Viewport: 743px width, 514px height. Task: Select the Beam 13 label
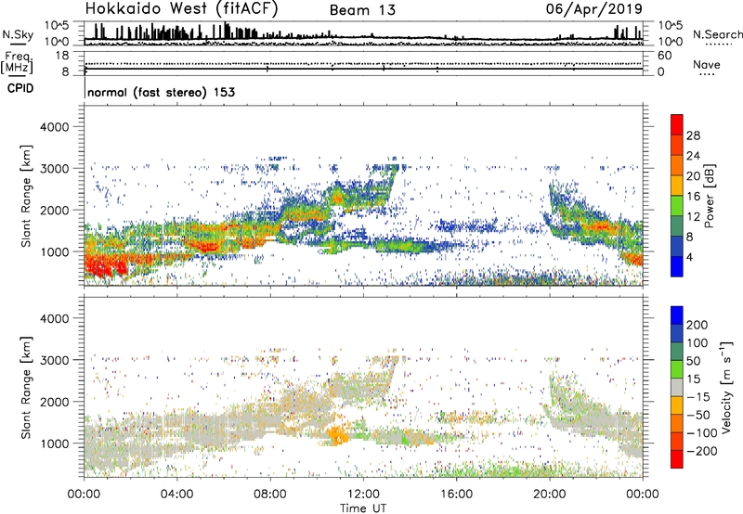point(362,10)
